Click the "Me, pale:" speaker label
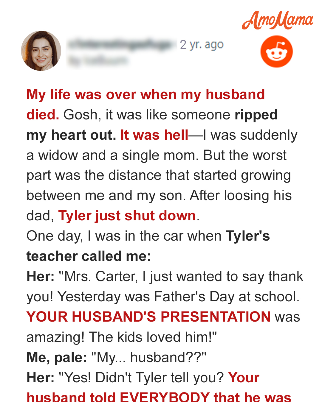Screen dimensions: 322x402 (57, 357)
